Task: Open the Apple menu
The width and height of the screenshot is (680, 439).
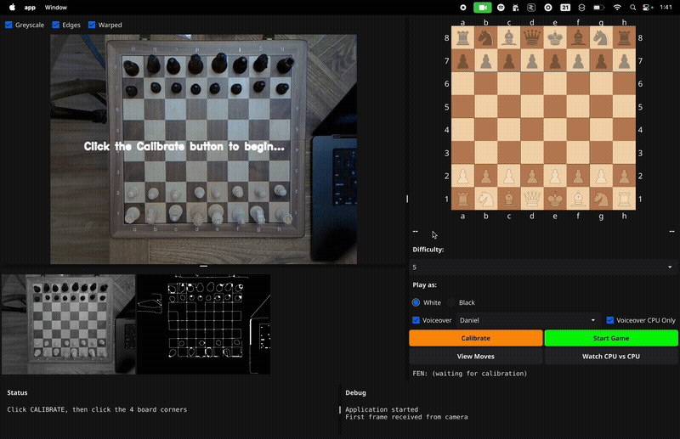Action: 12,8
